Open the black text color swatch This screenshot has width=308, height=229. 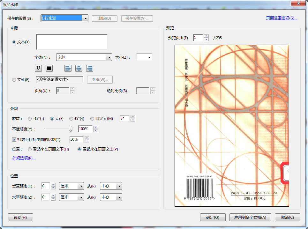point(49,68)
